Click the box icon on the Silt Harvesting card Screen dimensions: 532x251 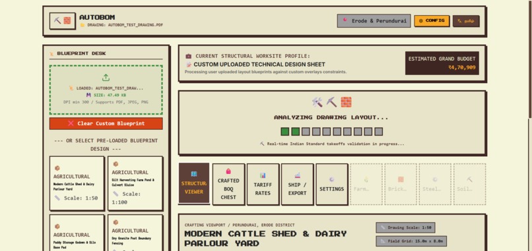(116, 164)
